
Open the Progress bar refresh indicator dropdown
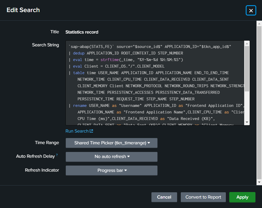(112, 171)
